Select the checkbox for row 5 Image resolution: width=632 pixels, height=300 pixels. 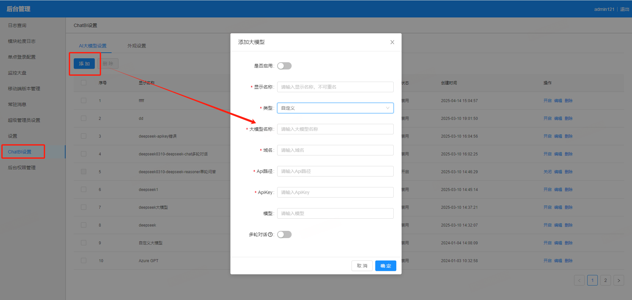tap(84, 172)
